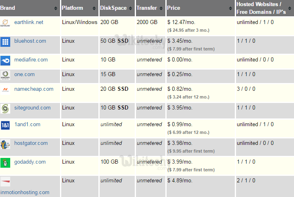Click the EarthLink logo icon

point(5,23)
